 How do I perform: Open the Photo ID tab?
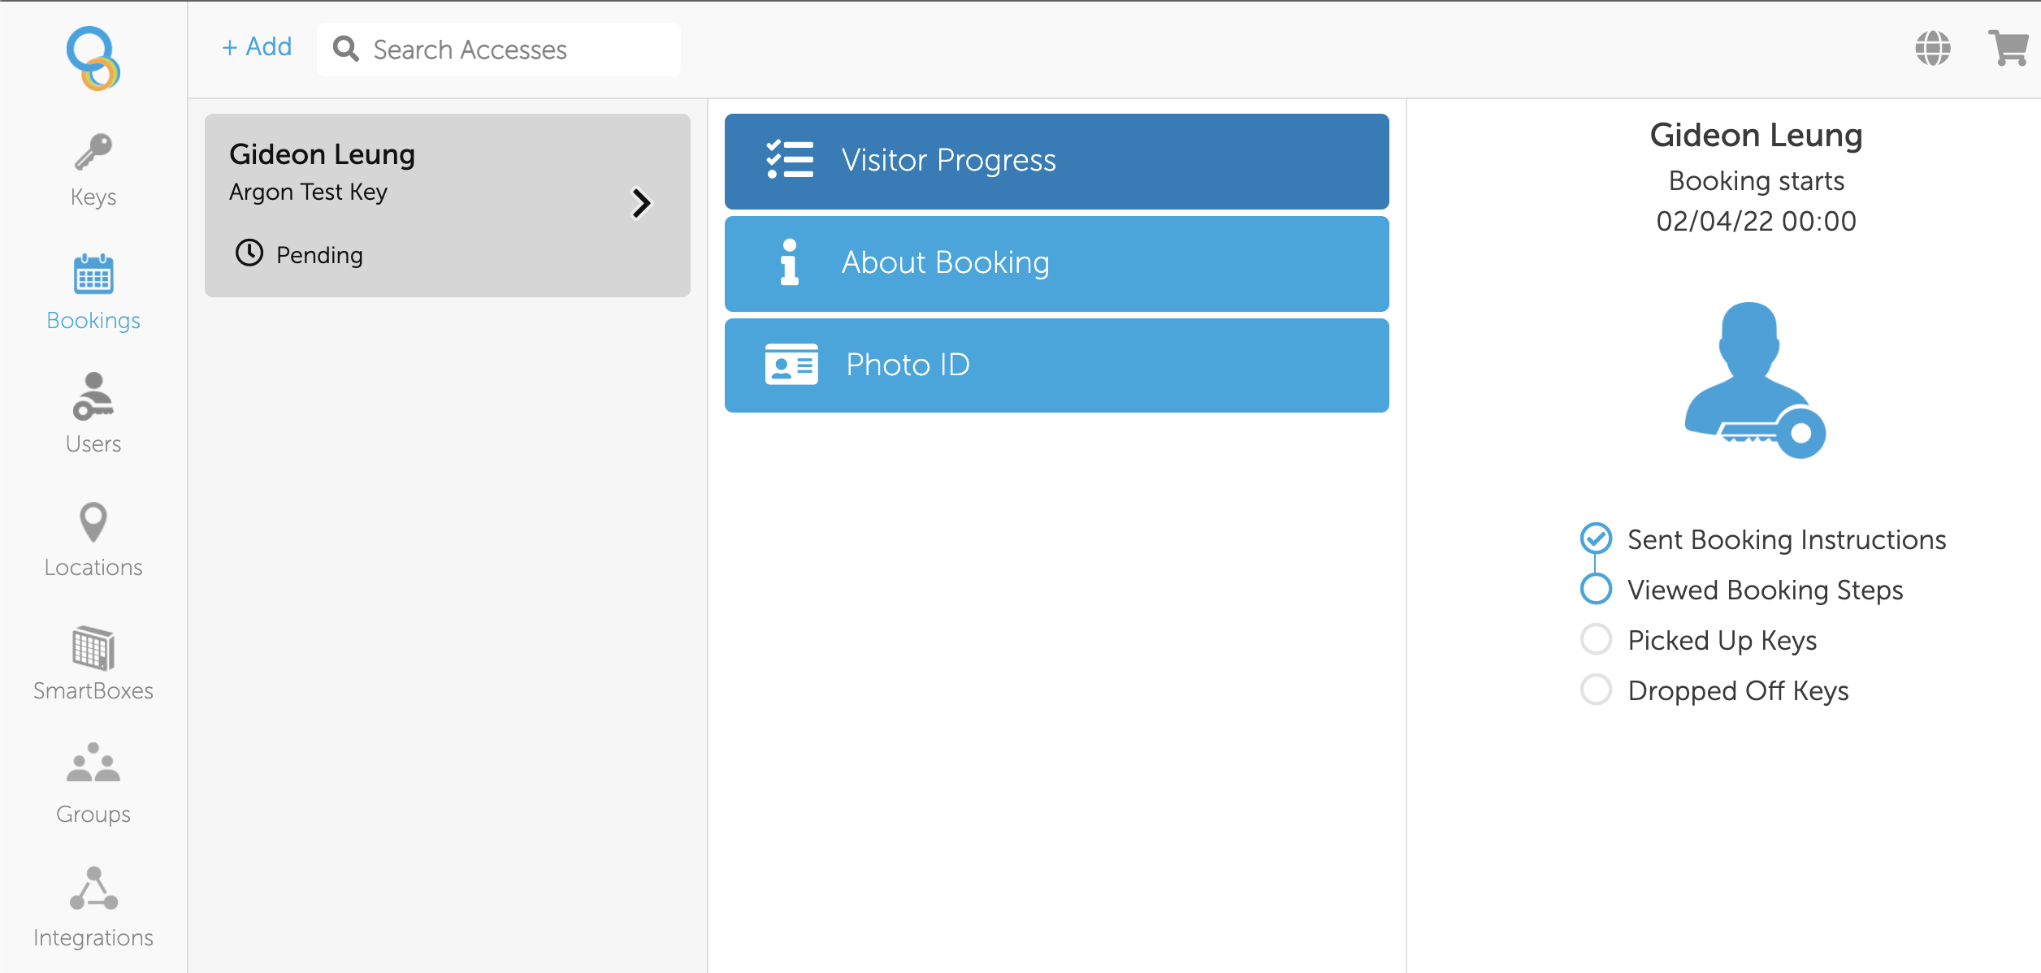[1056, 365]
